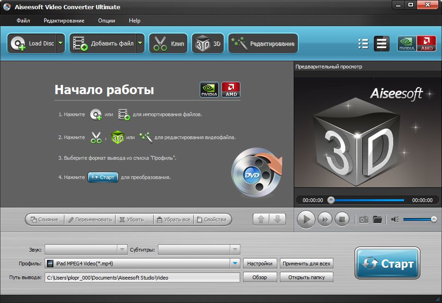This screenshot has height=303, width=442.
Task: Click the NVIDIA acceleration icon in the toolbar
Action: click(x=407, y=44)
